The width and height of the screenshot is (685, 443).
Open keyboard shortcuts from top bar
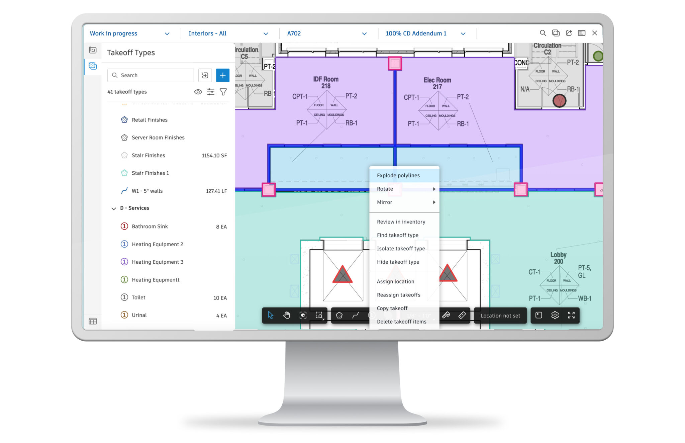pos(582,33)
